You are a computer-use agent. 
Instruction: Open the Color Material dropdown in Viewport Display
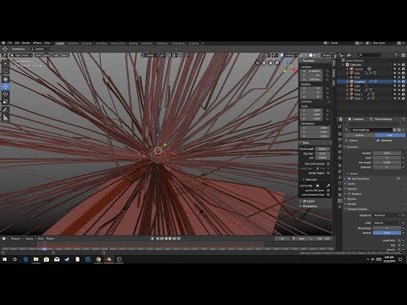coord(387,223)
